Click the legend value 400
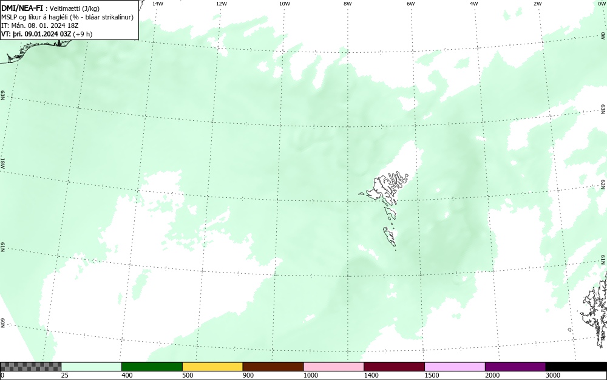 click(x=127, y=375)
